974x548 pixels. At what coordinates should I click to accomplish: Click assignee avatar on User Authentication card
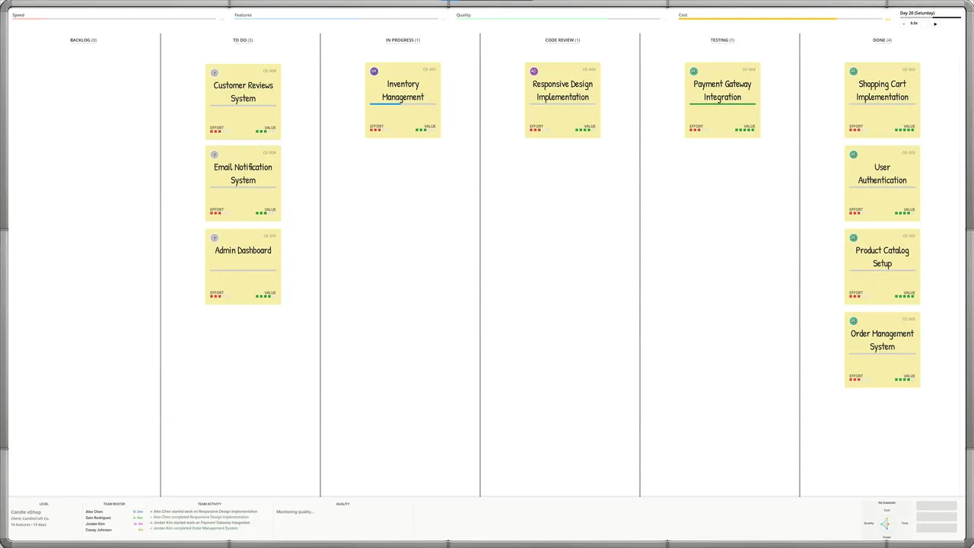(x=853, y=155)
